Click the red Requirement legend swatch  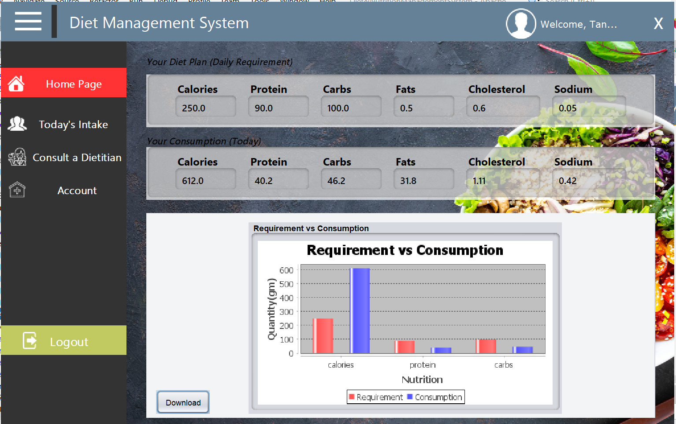coord(352,397)
